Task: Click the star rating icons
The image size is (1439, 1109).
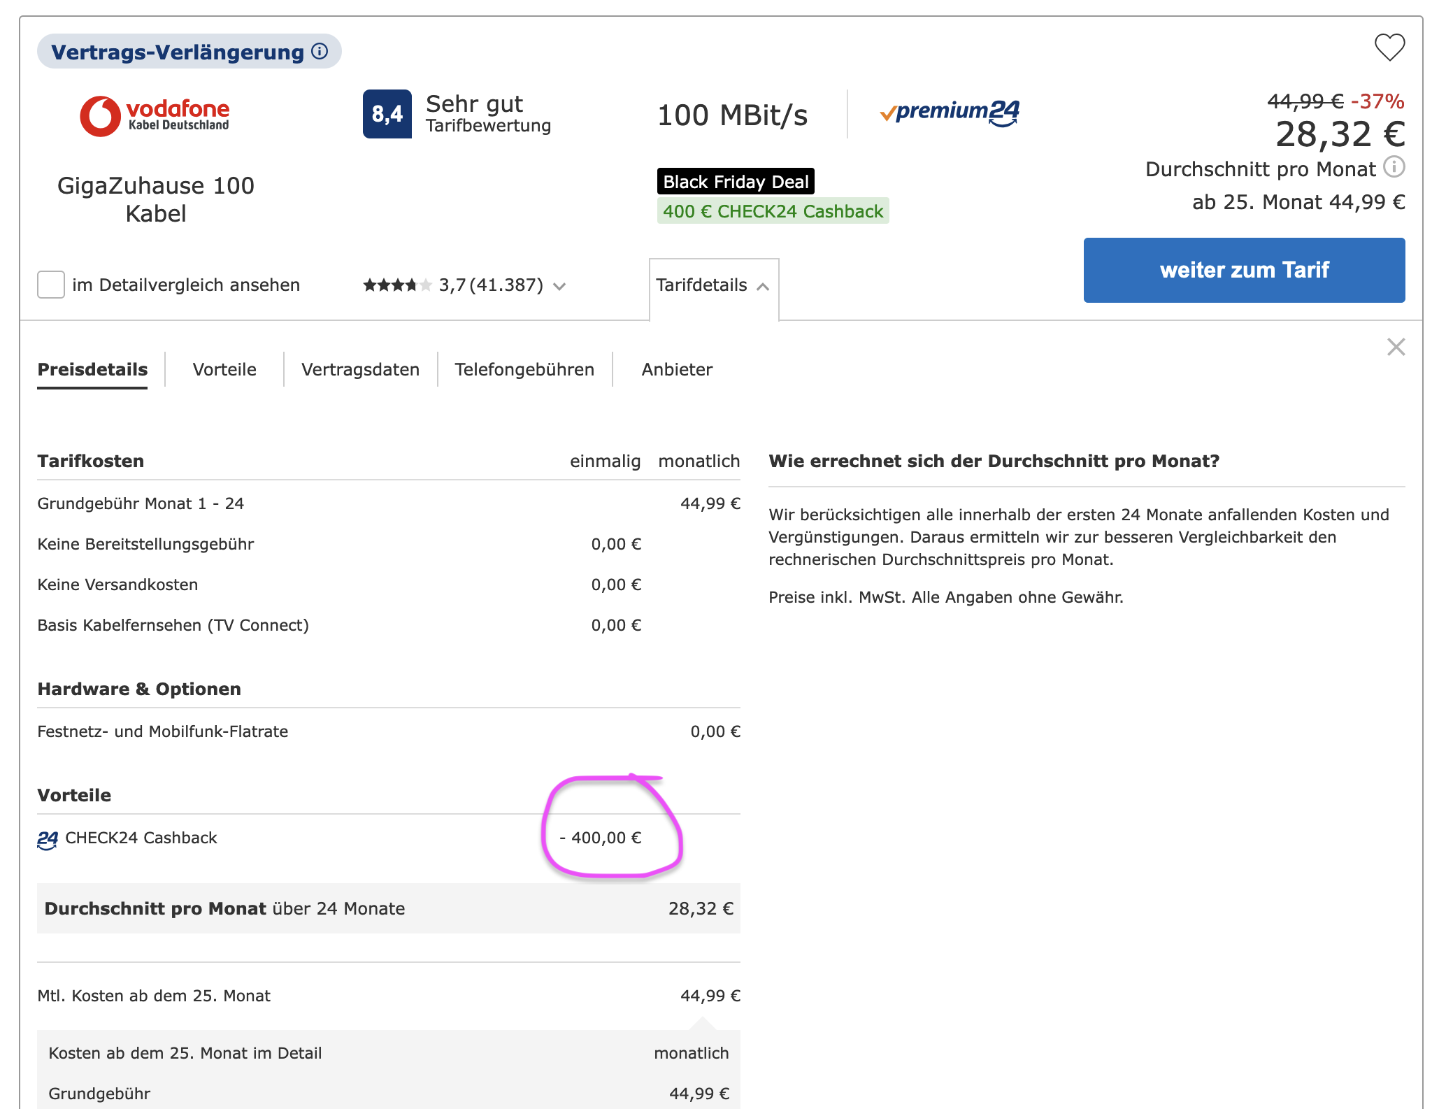Action: click(x=396, y=285)
